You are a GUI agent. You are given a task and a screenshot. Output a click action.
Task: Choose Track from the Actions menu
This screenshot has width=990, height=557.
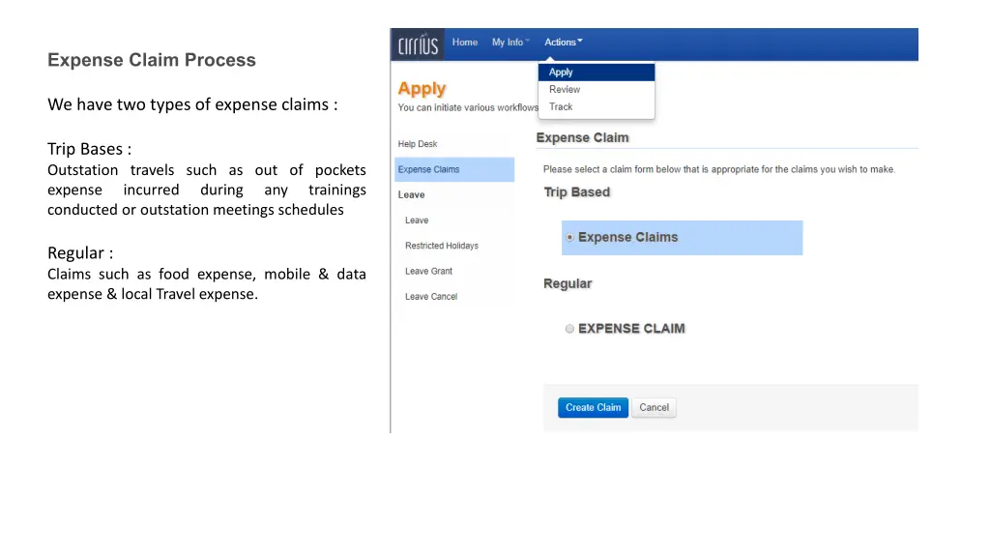coord(561,107)
